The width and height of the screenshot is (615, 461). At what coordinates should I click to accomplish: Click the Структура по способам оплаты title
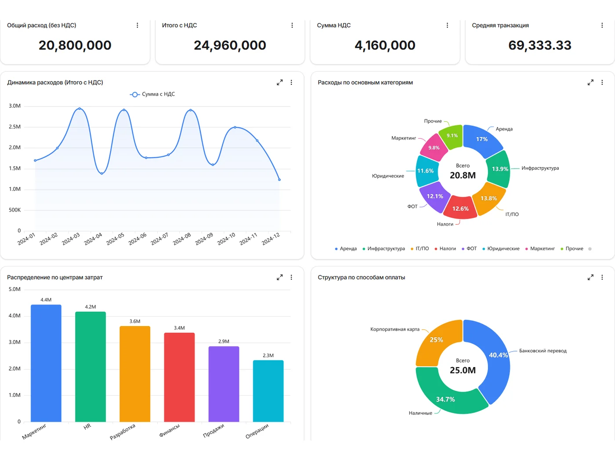362,277
